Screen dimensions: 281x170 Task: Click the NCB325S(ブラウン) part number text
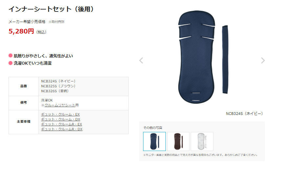(58, 86)
